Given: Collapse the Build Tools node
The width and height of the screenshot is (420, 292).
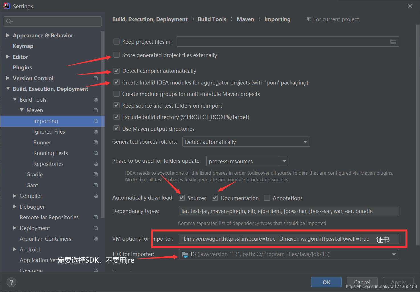Looking at the screenshot, I should coord(15,99).
